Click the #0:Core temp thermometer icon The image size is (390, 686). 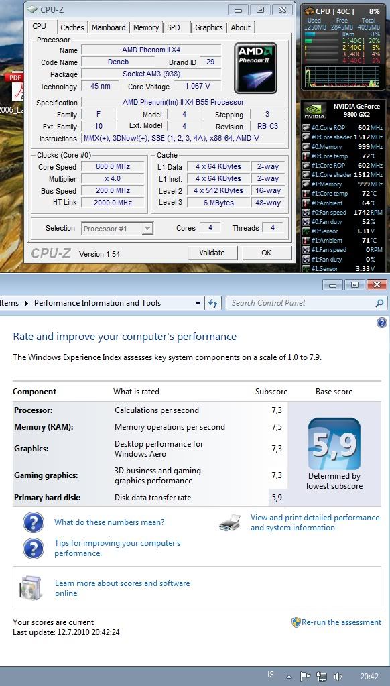coord(306,156)
